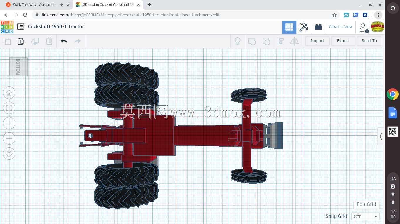Reload the Tinkercad page

pyautogui.click(x=25, y=15)
